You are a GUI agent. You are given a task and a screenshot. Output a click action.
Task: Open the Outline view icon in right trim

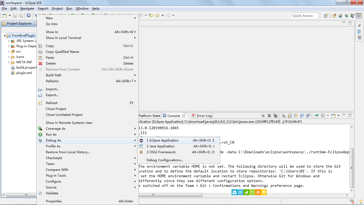359,31
